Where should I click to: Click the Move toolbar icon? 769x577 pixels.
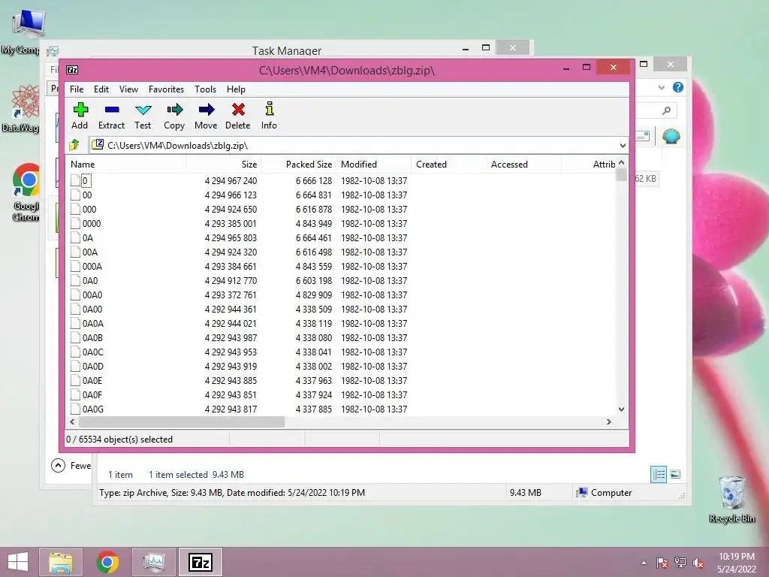207,110
